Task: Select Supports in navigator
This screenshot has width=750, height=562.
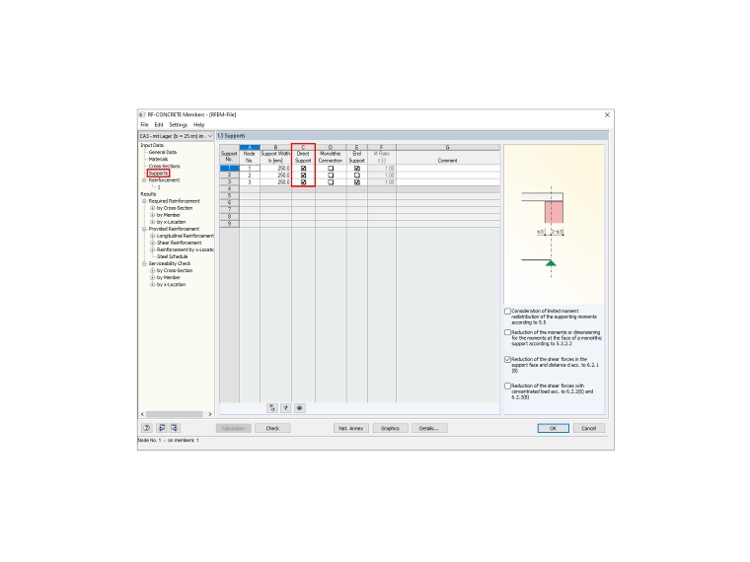Action: coord(158,173)
